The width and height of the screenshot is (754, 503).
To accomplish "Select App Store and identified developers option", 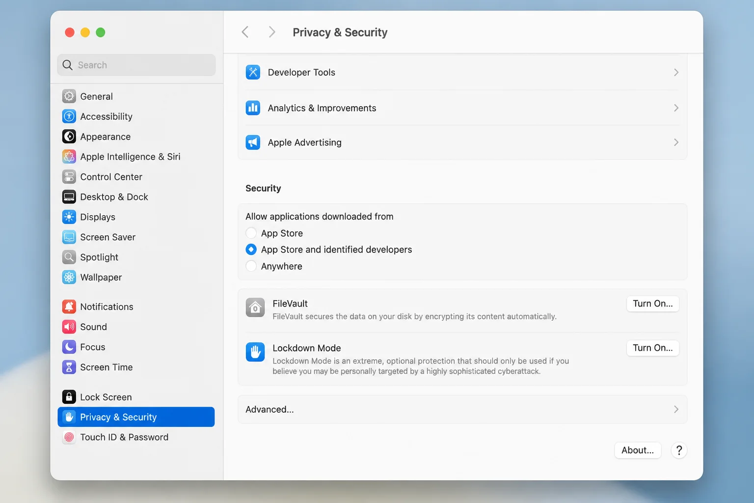I will click(251, 250).
